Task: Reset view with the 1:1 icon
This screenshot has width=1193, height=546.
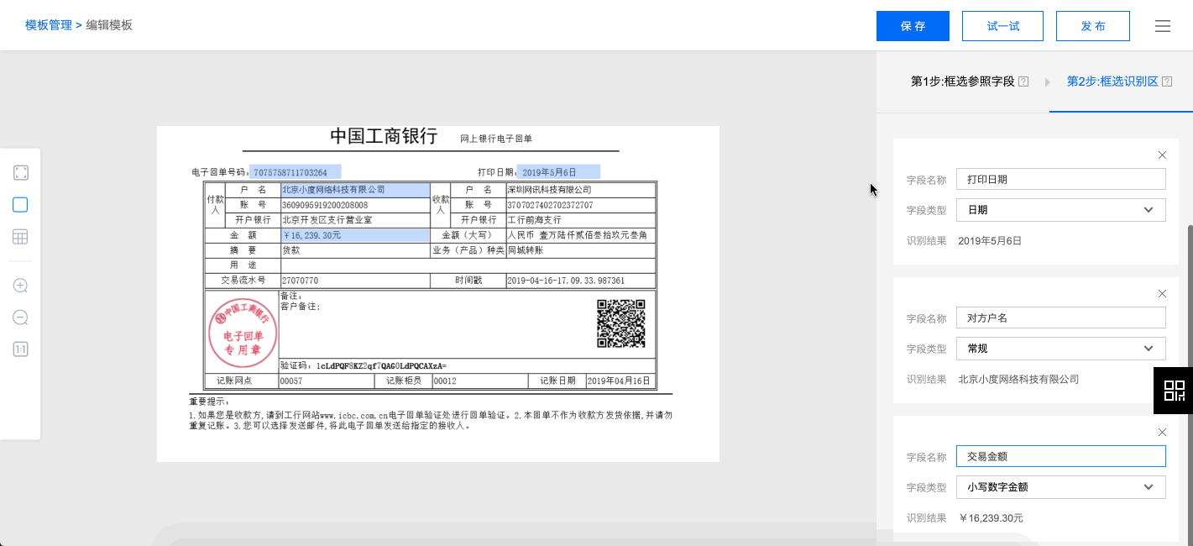Action: coord(21,349)
